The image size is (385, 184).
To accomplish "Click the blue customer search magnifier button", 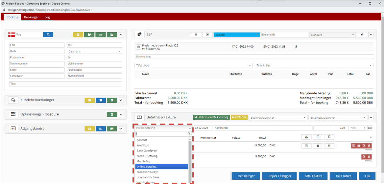I will pos(48,34).
